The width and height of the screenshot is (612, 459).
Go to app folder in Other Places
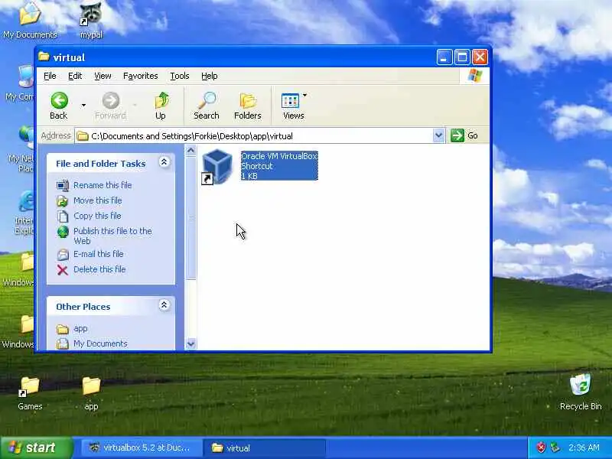pyautogui.click(x=80, y=329)
